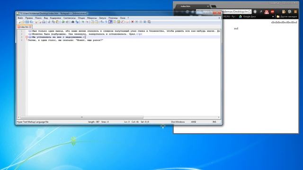Viewport: 303px width, 170px height.
Task: Open the Плагины menu
Action: pyautogui.click(x=113, y=18)
